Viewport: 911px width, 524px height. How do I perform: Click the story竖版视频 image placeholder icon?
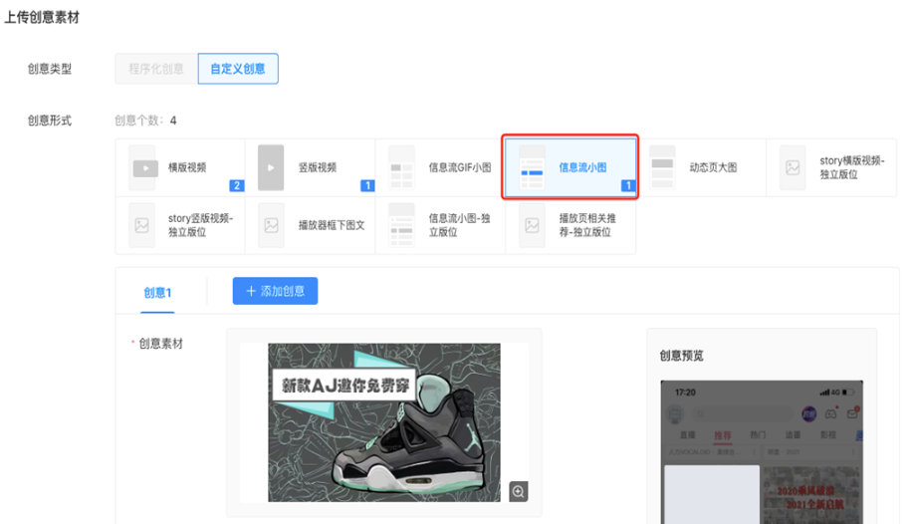141,225
